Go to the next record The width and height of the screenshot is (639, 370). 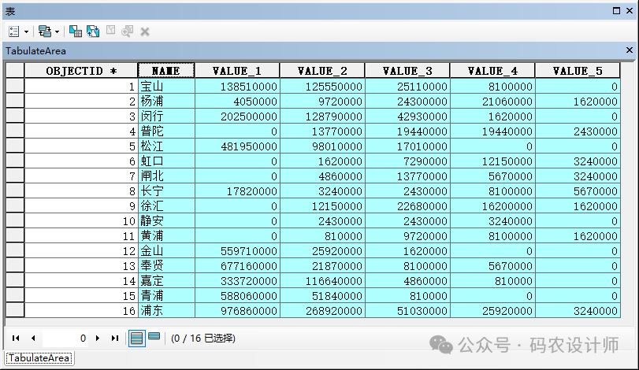[x=98, y=339]
